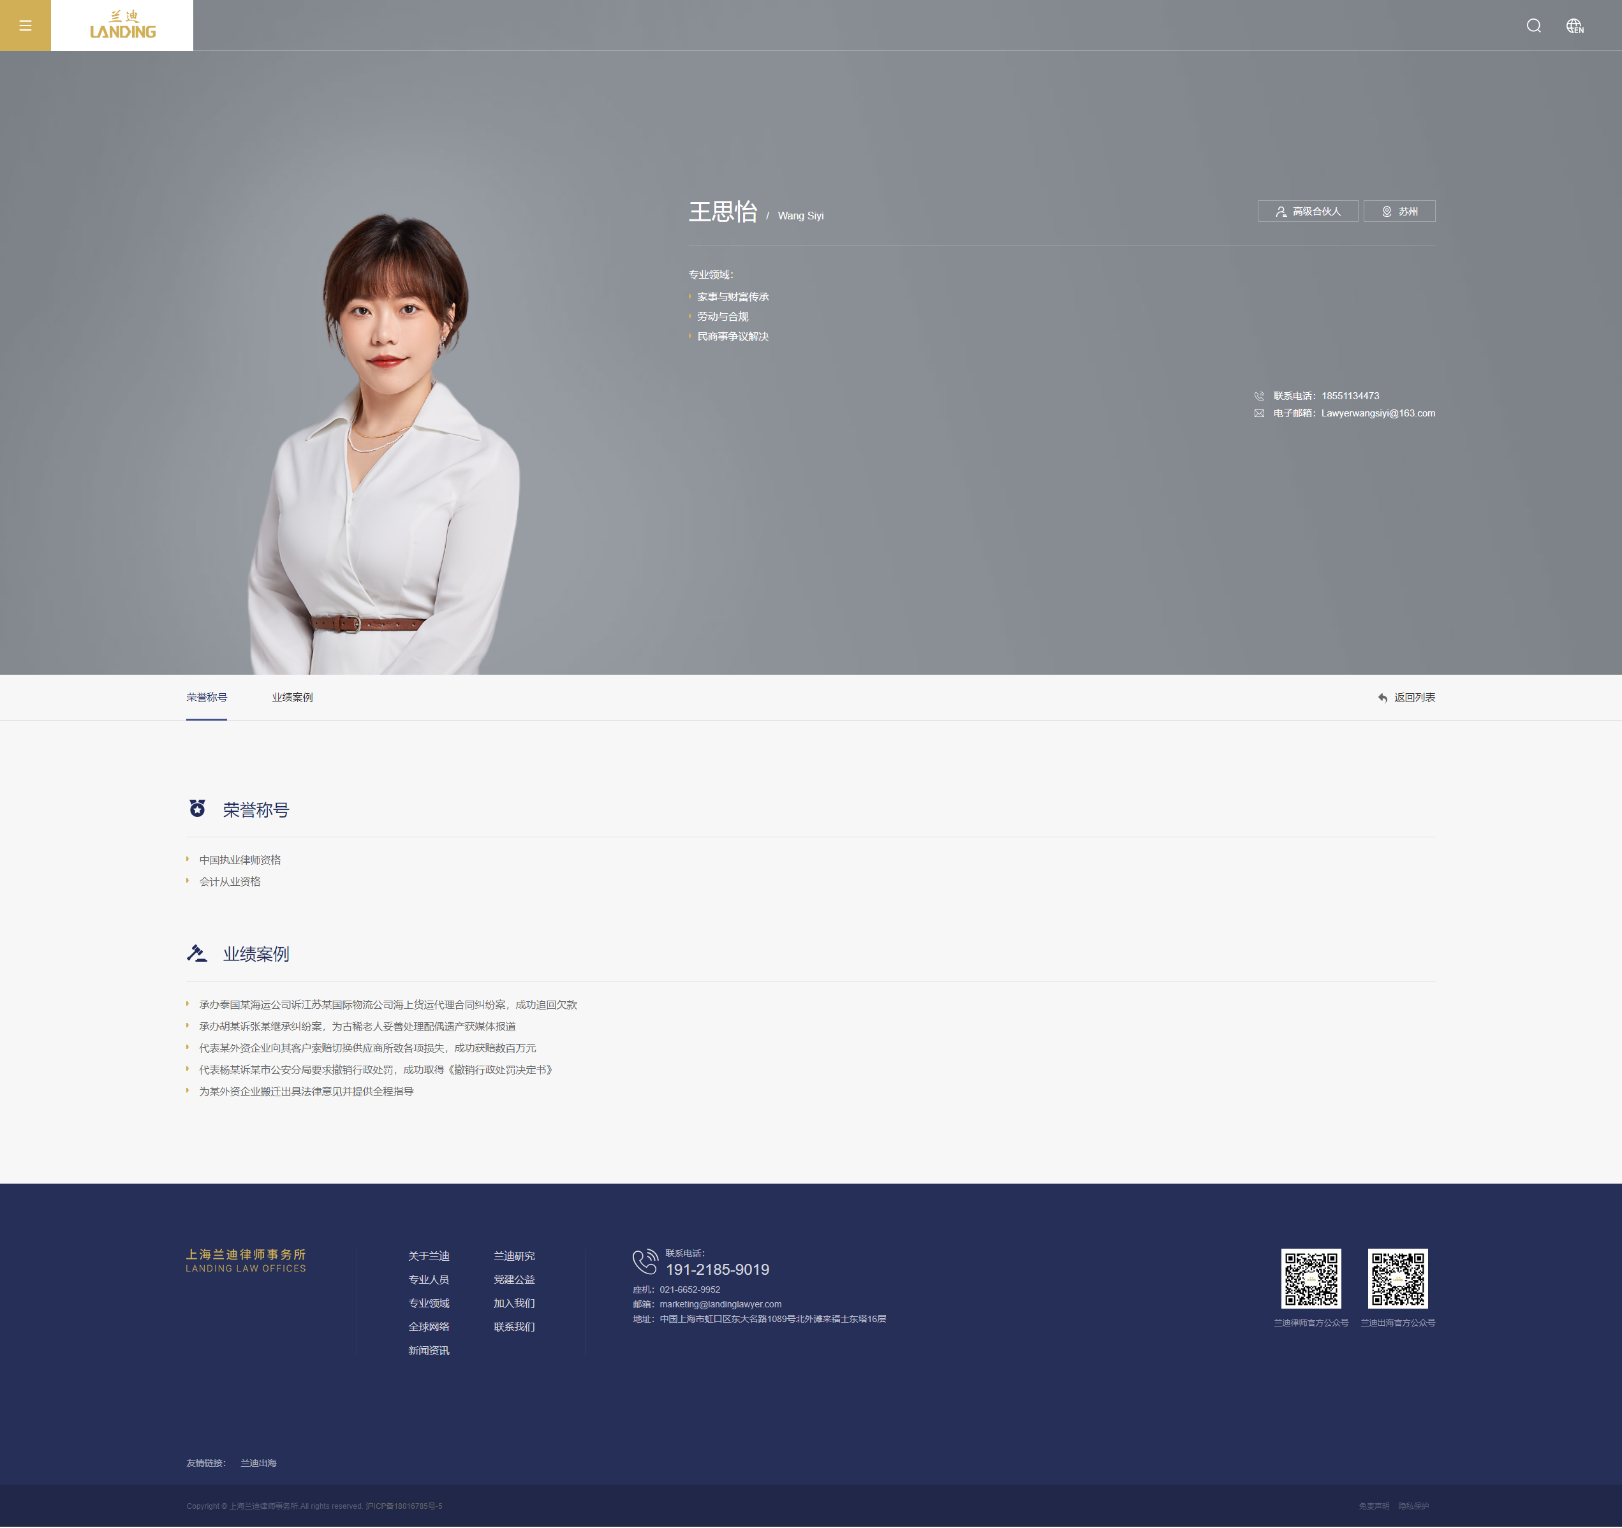Open 隐私保护 privacy link in footer

point(1413,1507)
